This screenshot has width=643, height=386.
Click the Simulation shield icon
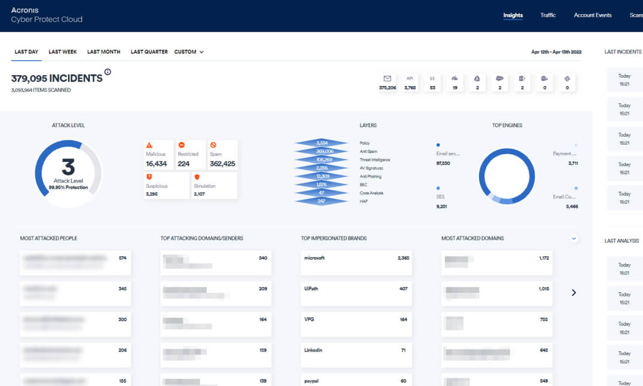[x=196, y=177]
